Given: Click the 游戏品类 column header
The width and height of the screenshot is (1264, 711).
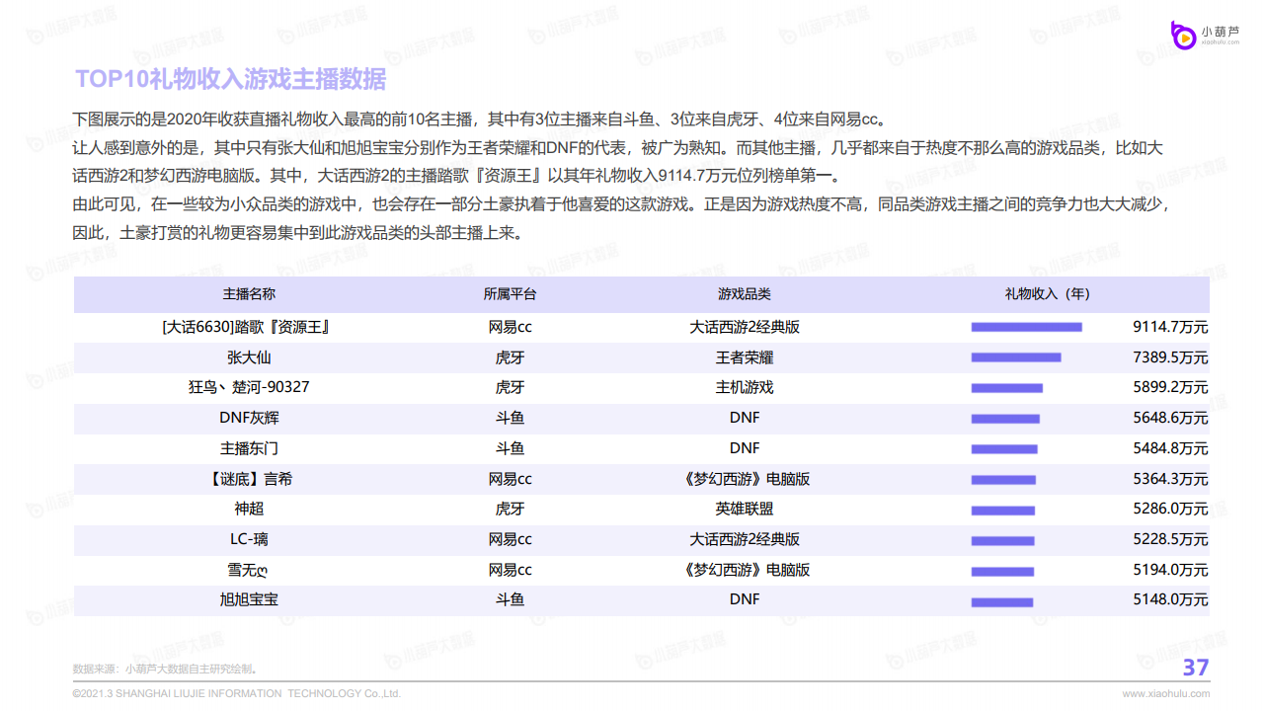Looking at the screenshot, I should point(744,294).
